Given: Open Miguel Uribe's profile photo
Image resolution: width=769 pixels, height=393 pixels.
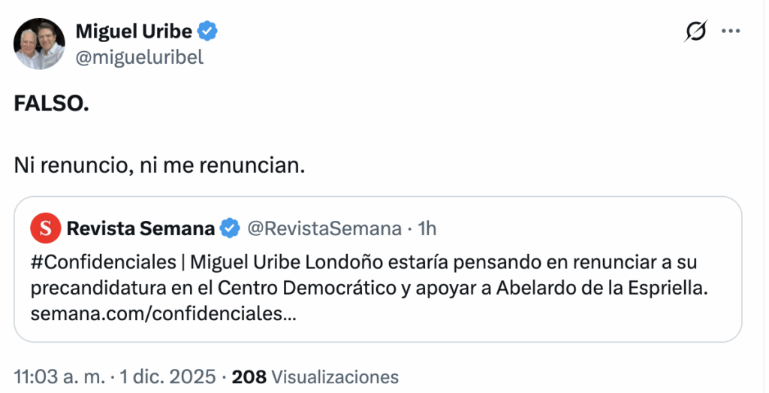Looking at the screenshot, I should [x=39, y=44].
